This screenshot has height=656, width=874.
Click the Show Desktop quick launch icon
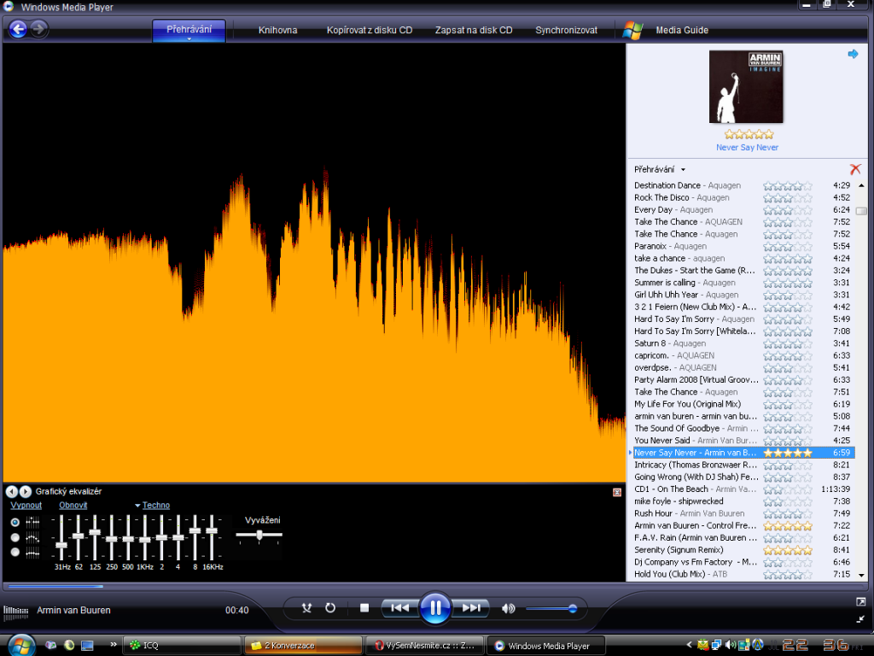88,646
